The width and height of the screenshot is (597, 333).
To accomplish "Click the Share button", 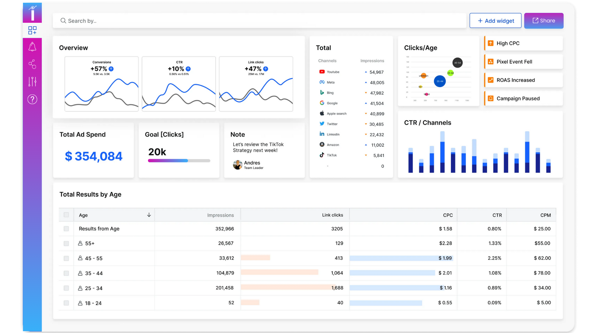I will 544,21.
